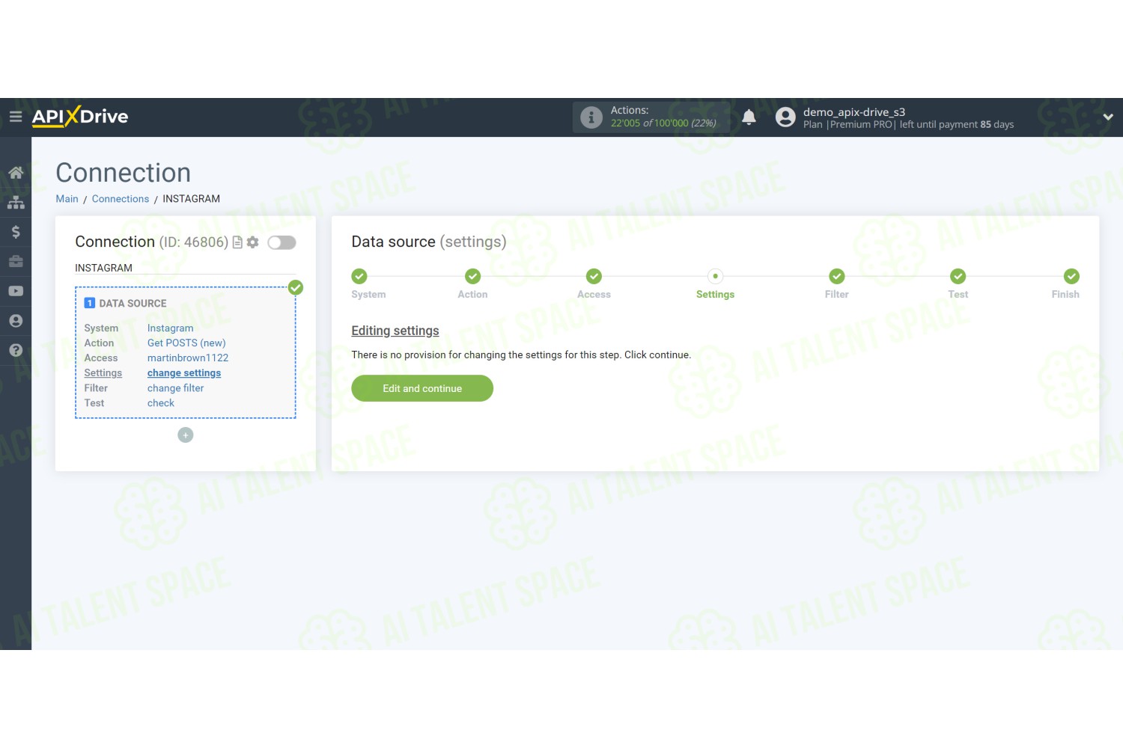Click the DATA SOURCE block header
The height and width of the screenshot is (748, 1123).
(x=126, y=304)
